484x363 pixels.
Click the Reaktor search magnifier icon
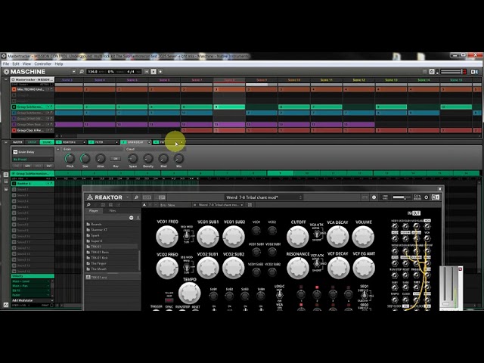tap(136, 197)
